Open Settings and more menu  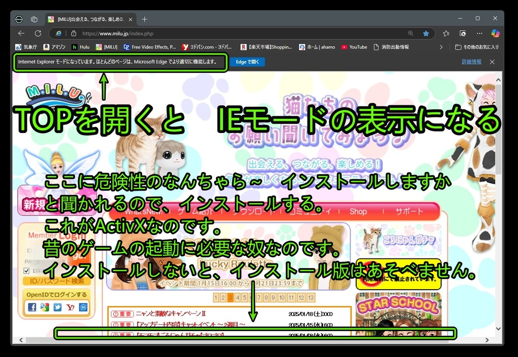[480, 33]
